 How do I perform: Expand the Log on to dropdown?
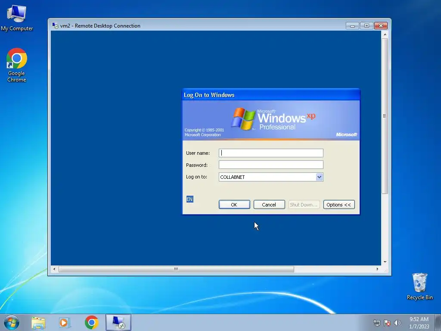[x=319, y=177]
